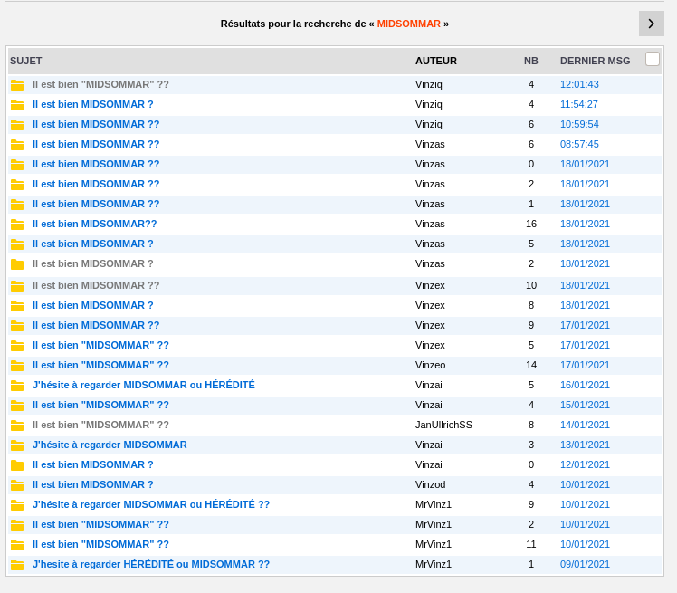
Task: Click last message date 14/01/2021
Action: click(x=585, y=425)
